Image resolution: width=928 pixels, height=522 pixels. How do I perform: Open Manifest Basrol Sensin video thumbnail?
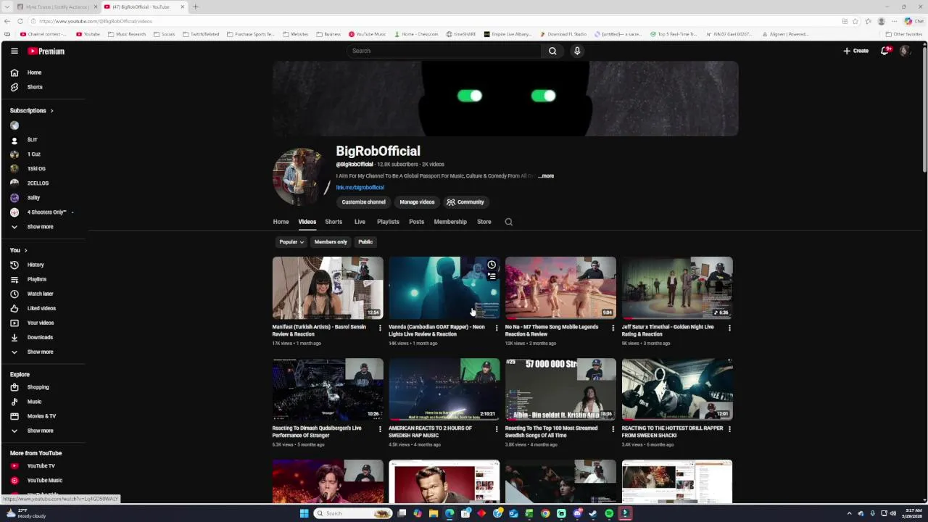click(x=328, y=288)
